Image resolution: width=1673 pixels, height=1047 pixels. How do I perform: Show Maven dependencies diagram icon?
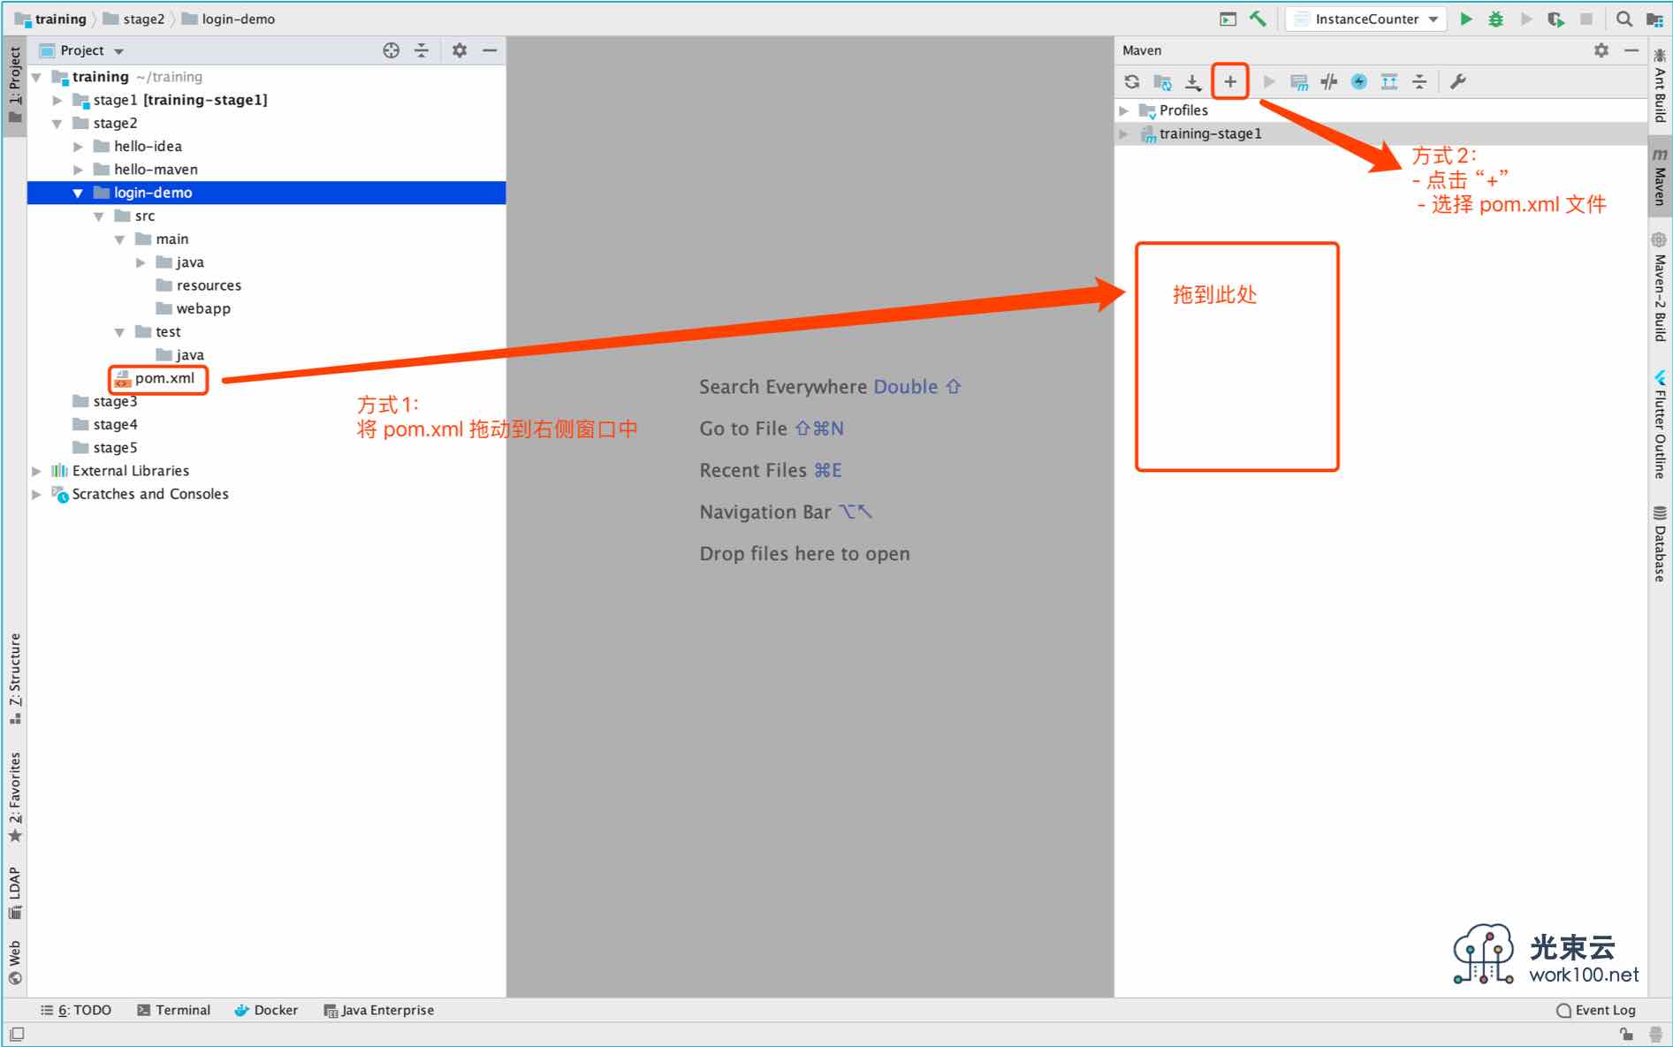pos(1389,82)
